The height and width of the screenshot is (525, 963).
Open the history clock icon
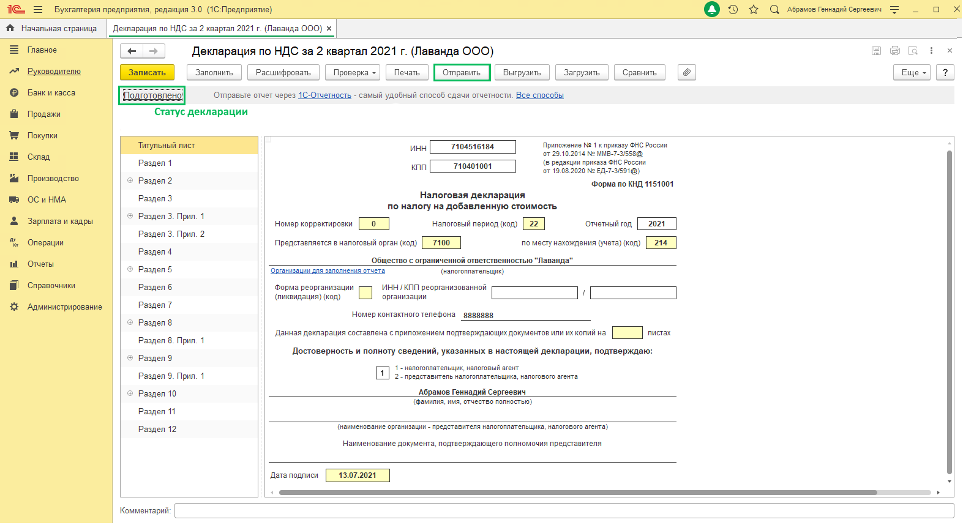tap(733, 10)
